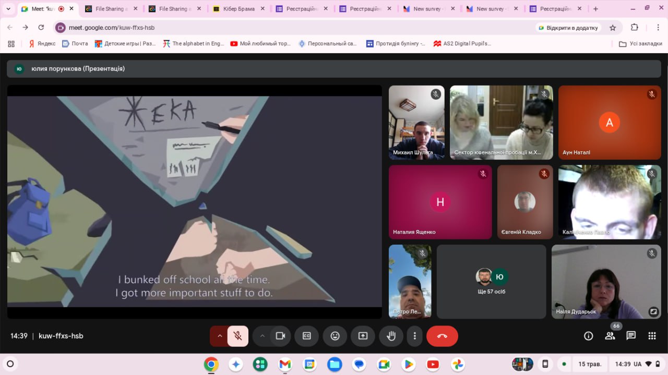Click 'Відкрити в додатку' button
This screenshot has width=668, height=375.
pyautogui.click(x=568, y=28)
